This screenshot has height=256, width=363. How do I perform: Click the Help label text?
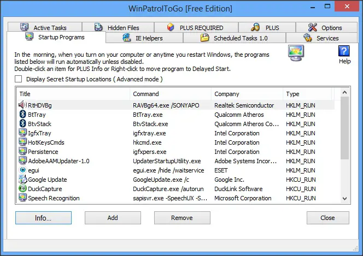coord(345,61)
